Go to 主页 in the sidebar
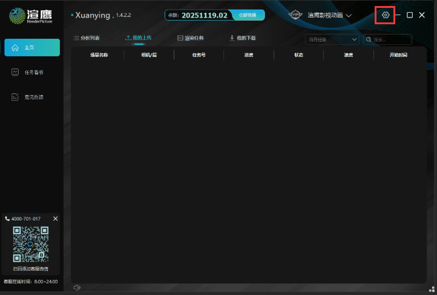Screen dimensions: 437x295 point(31,48)
